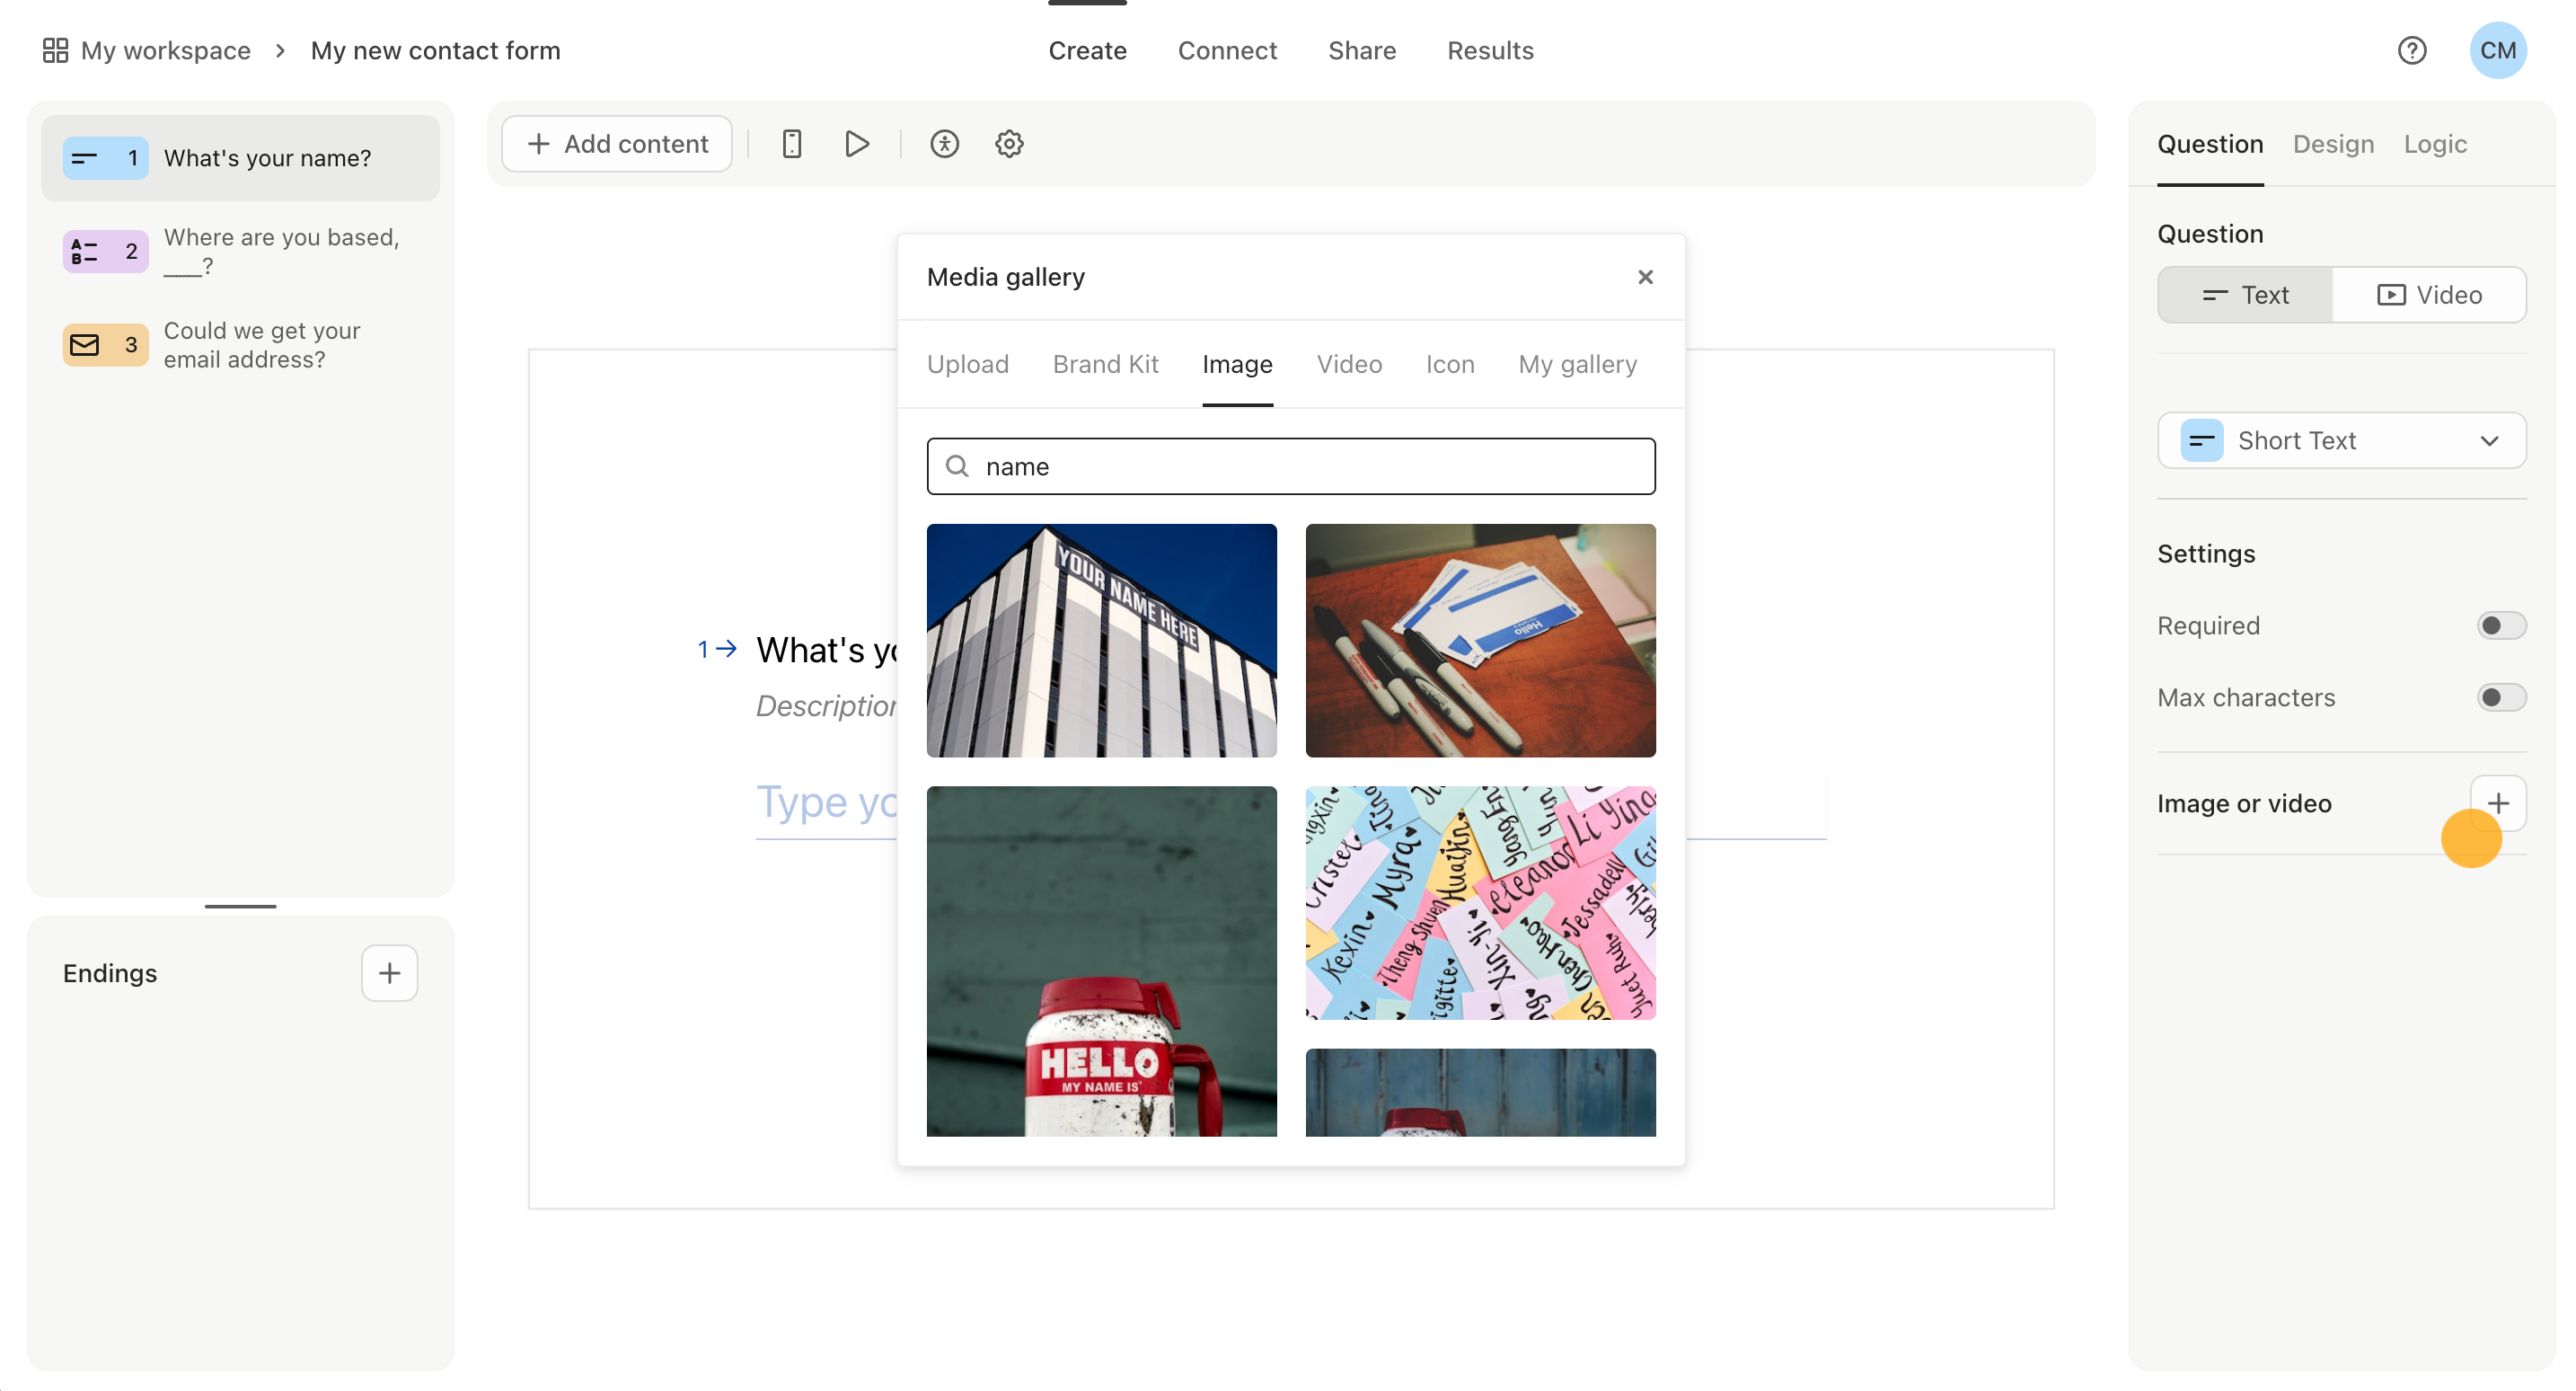The image size is (2576, 1391).
Task: Switch question format to Video
Action: [2428, 296]
